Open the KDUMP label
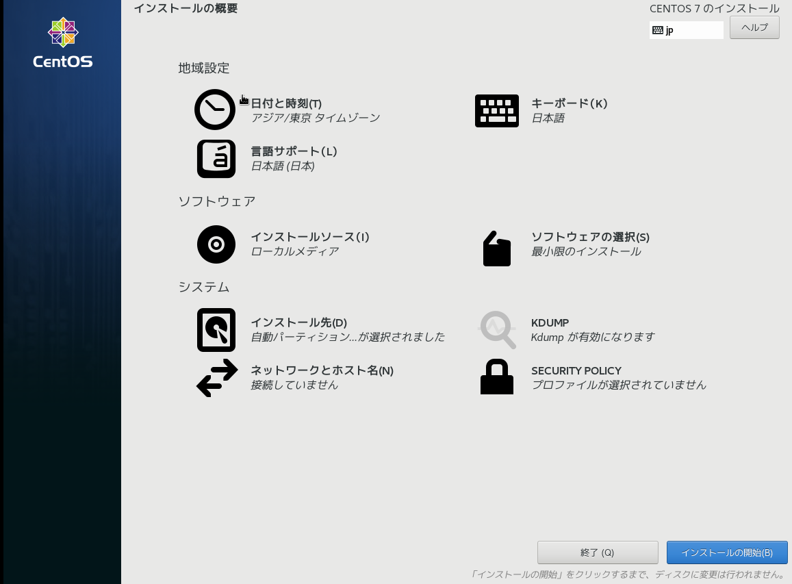 pyautogui.click(x=550, y=323)
